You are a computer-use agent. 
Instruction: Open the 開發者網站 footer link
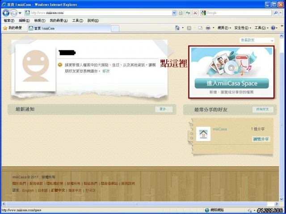(109, 183)
